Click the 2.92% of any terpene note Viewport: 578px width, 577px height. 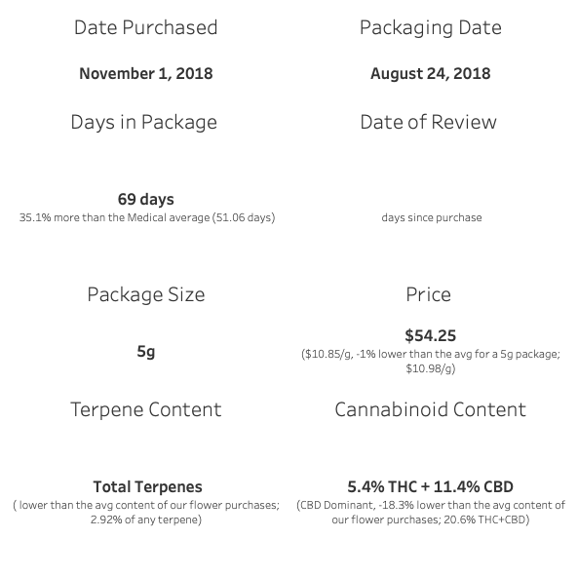(146, 512)
